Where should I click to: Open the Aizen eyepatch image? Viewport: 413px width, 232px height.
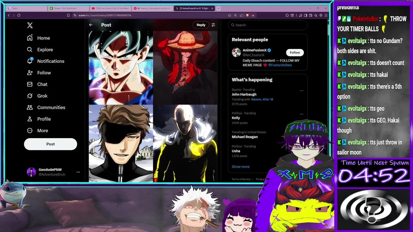[x=121, y=144]
